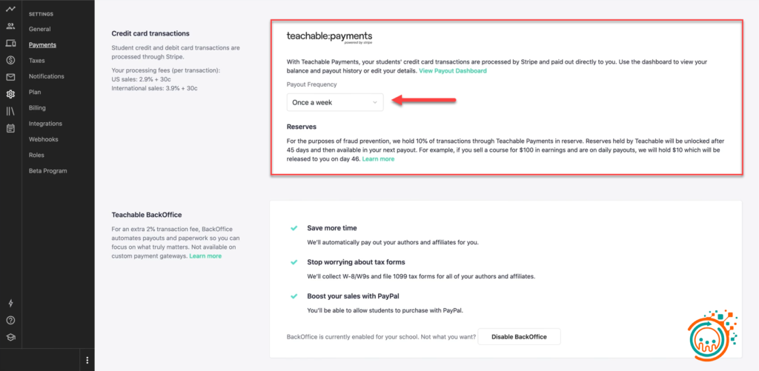Click the Sales dollar-sign icon

click(x=10, y=60)
